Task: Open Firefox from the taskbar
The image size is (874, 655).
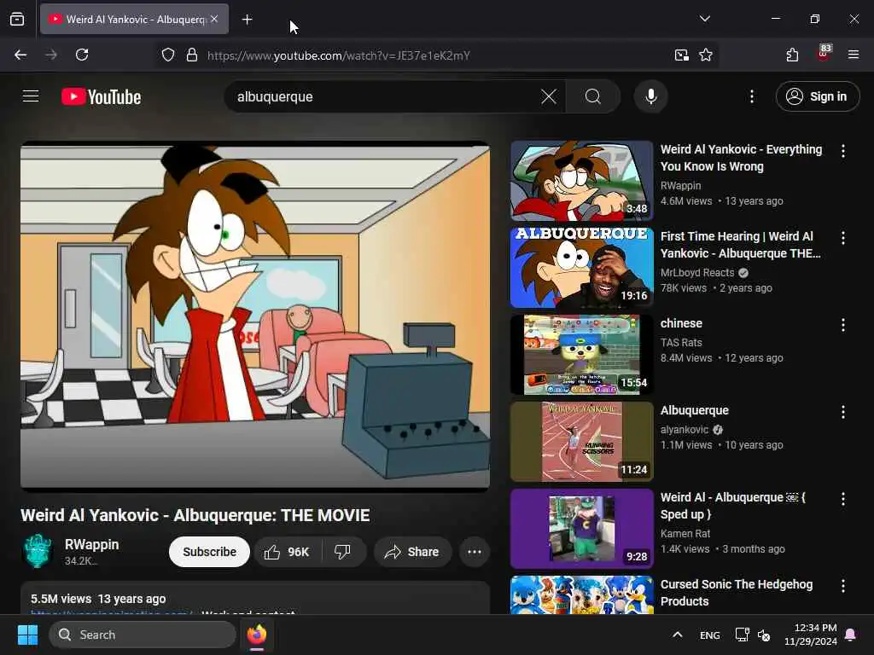Action: pyautogui.click(x=257, y=635)
